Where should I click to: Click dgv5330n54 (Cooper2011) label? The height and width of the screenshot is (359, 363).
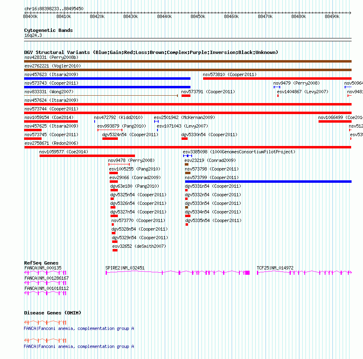point(209,135)
